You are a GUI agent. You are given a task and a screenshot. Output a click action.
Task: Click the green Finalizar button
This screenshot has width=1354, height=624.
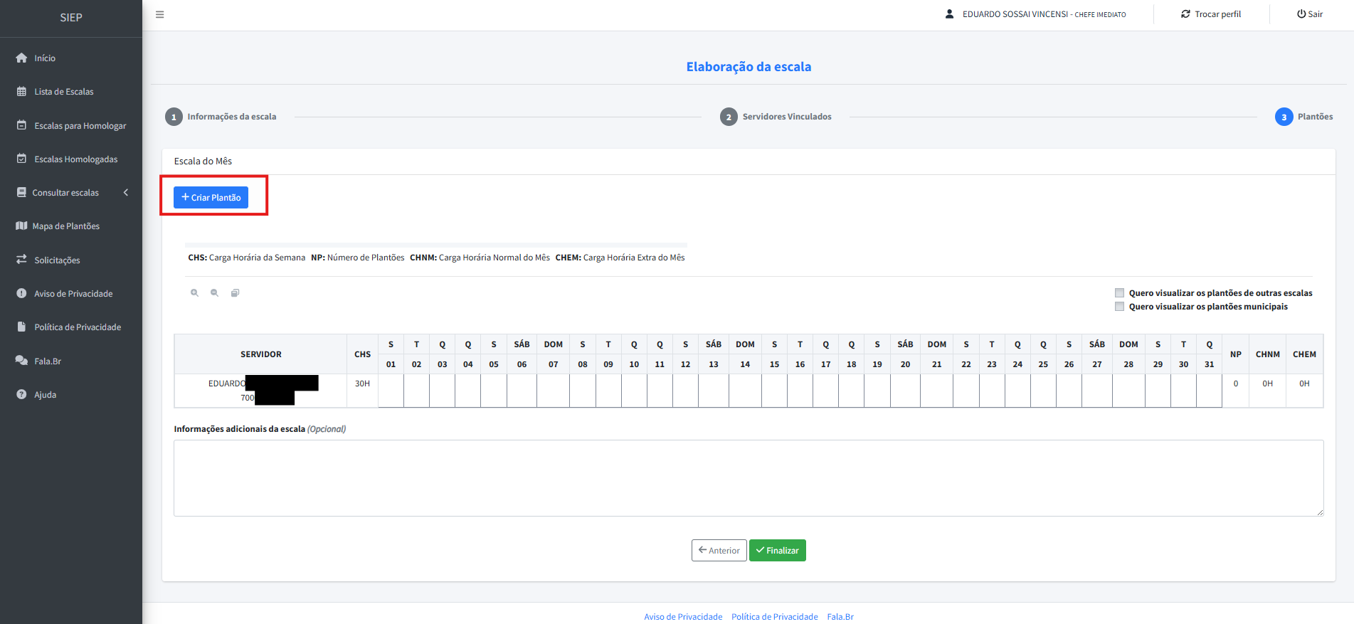pyautogui.click(x=777, y=551)
